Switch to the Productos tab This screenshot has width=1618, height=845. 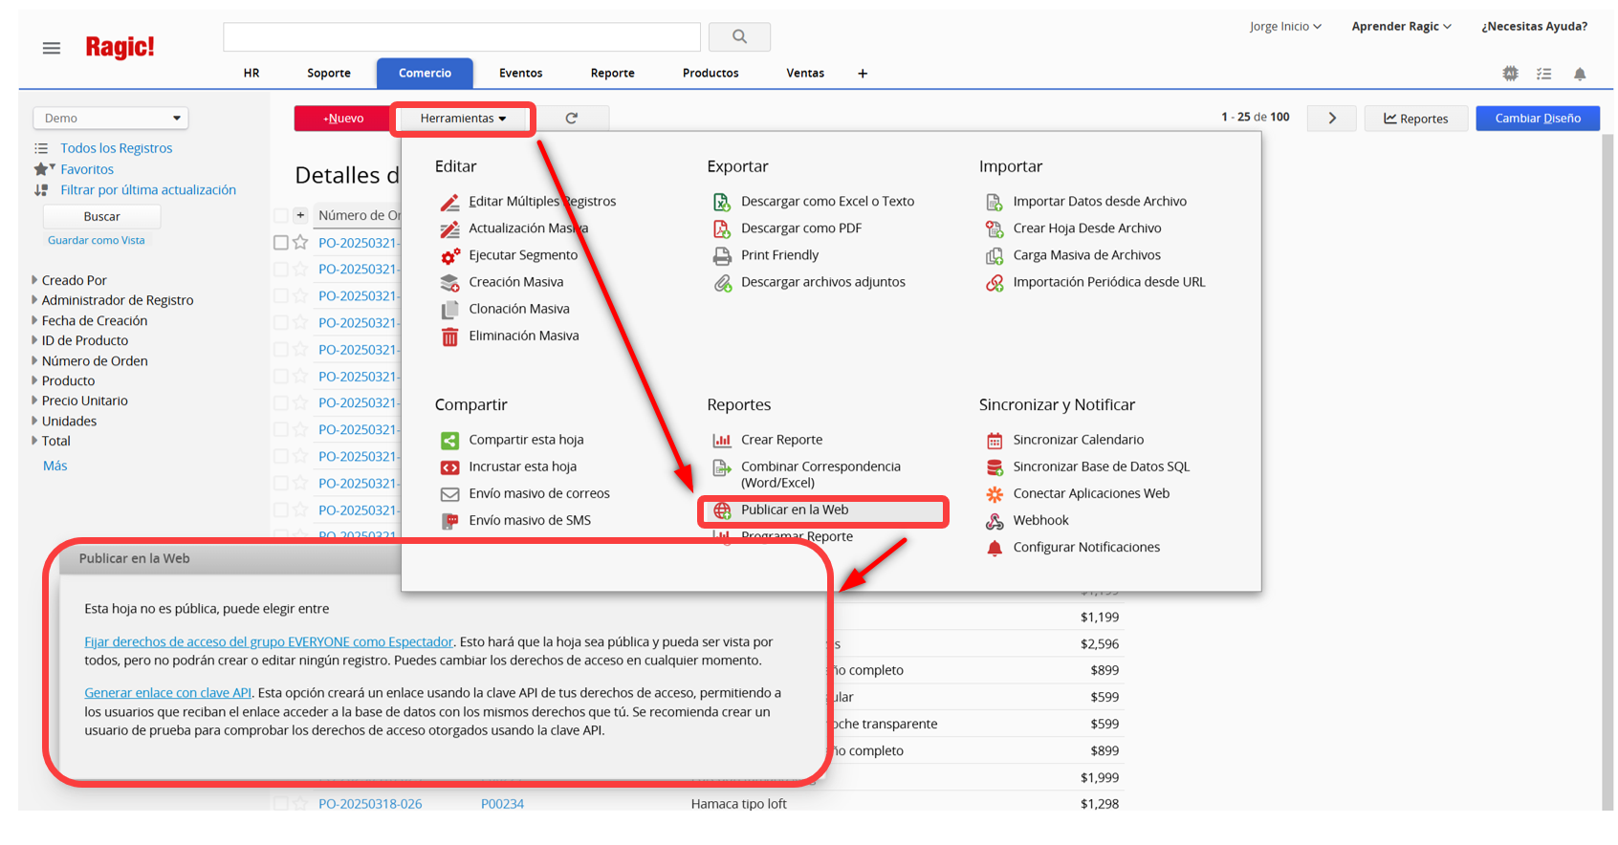click(x=711, y=74)
